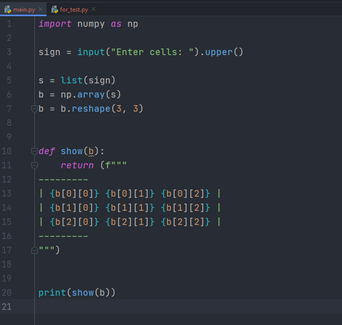
Task: Click the "Enter cells: " string
Action: [x=152, y=52]
